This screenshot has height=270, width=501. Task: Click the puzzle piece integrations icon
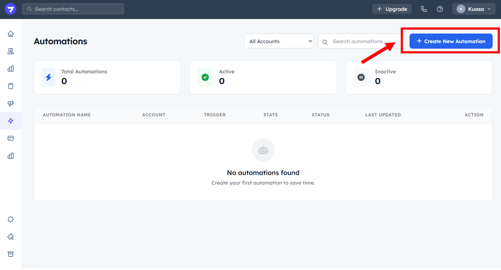11,237
